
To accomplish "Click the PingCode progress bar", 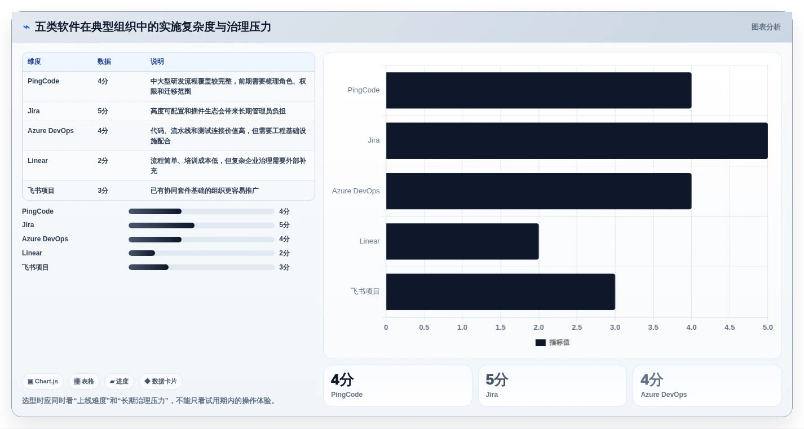I will pyautogui.click(x=201, y=211).
